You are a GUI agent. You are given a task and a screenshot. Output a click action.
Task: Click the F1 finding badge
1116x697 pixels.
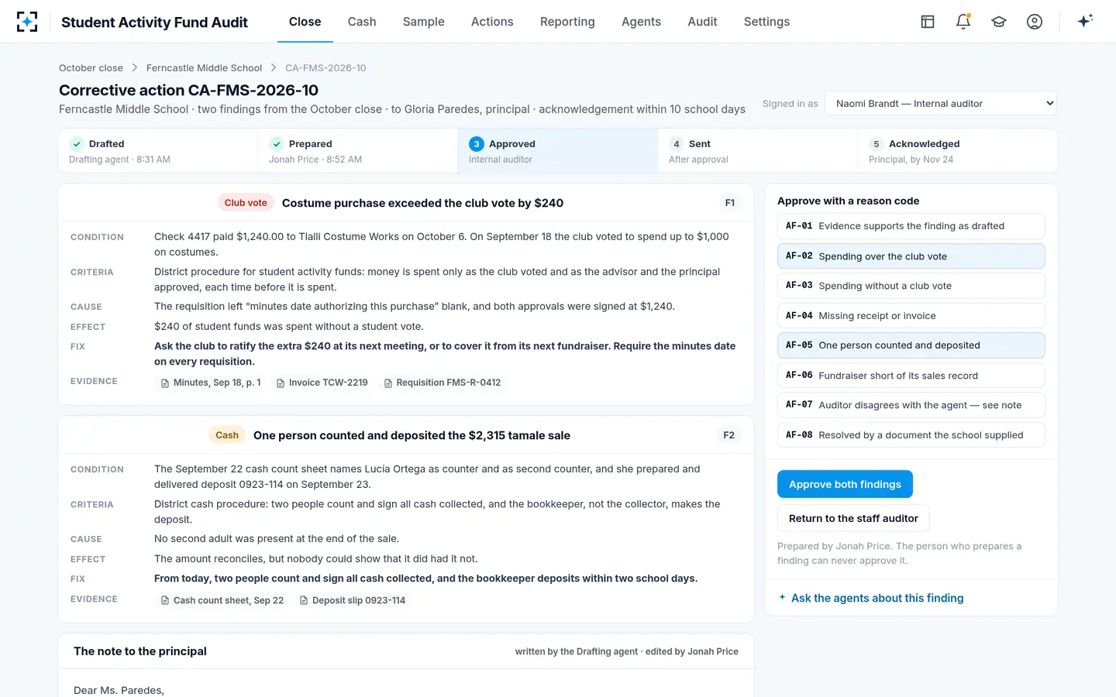[730, 203]
